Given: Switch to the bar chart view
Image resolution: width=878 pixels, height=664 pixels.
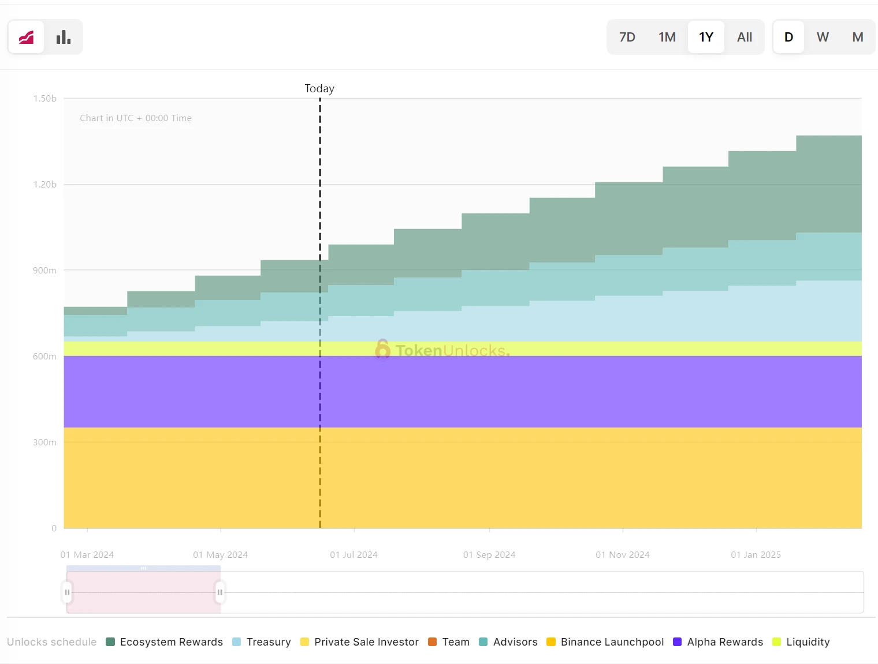Looking at the screenshot, I should (64, 37).
